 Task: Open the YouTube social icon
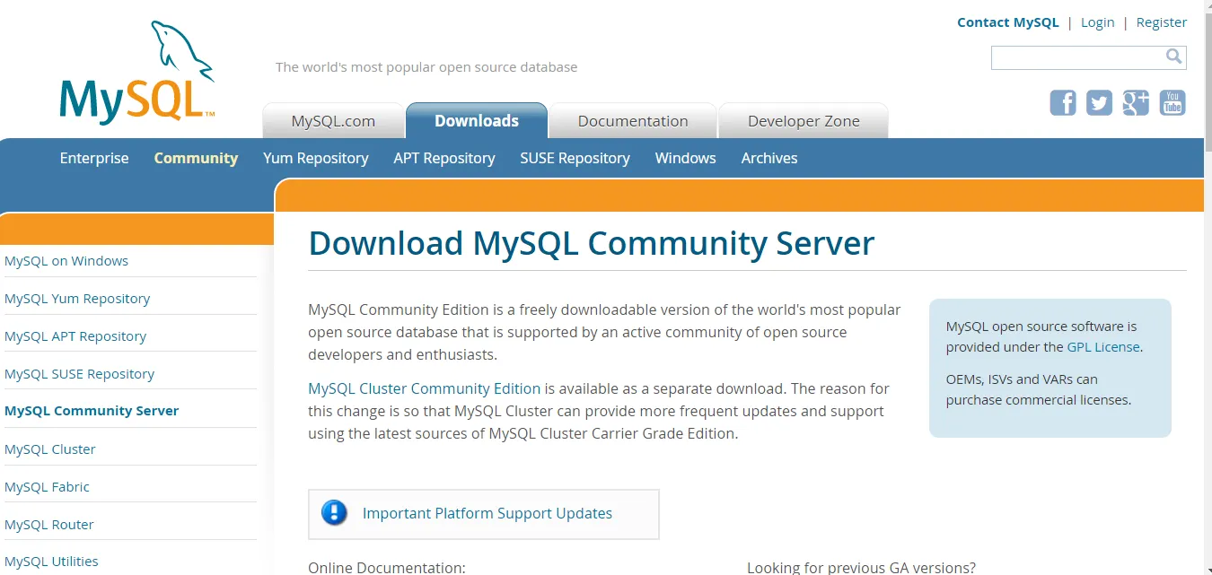[1172, 103]
